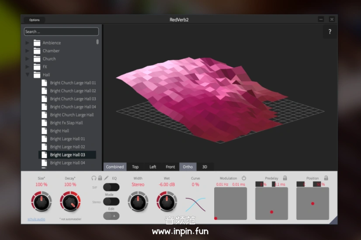Open the Options menu
Viewport: 361px width, 240px height.
[x=34, y=20]
